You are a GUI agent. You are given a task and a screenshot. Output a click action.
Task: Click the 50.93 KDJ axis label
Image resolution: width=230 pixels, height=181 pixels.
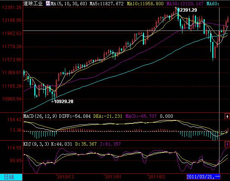tap(15, 161)
